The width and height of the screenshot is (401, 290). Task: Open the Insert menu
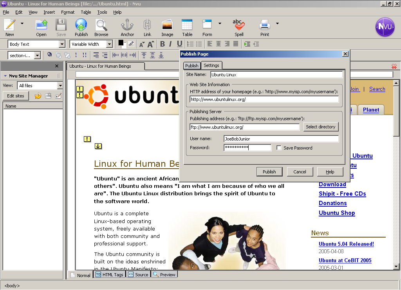coord(49,12)
